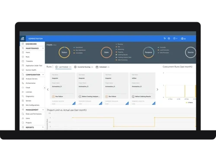Switch to the Scheduled runs tab
The image size is (216, 162).
[x=102, y=67]
